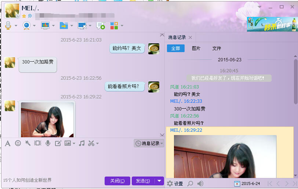
Task: Expand the apps grid dropdown arrow
Action: (x=122, y=25)
